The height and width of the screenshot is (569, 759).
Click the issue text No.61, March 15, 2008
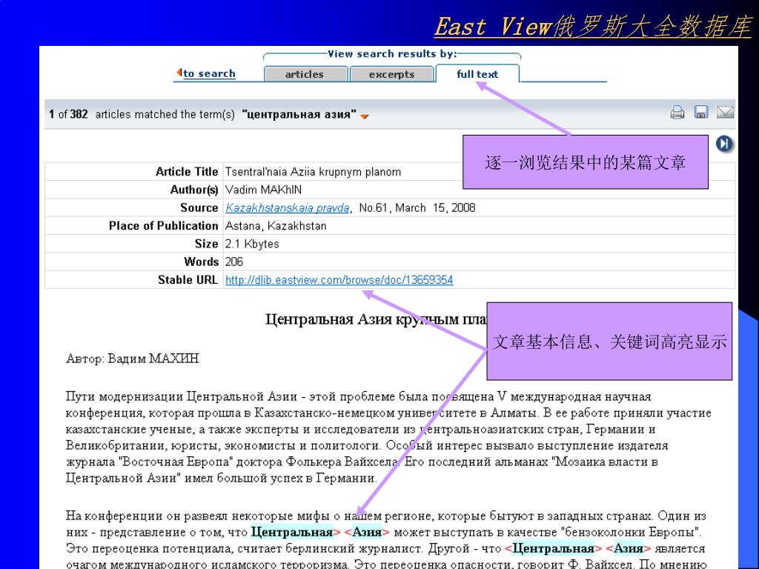point(417,207)
